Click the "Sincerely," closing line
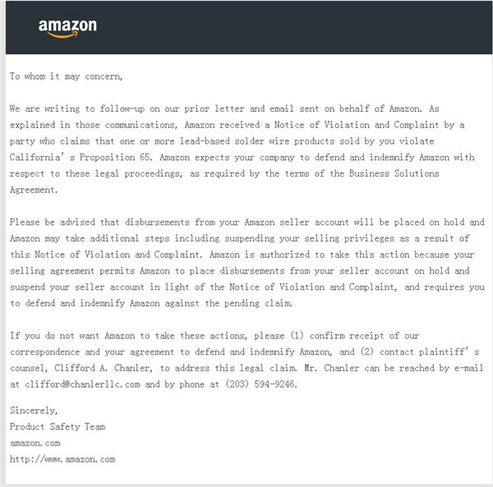 34,411
